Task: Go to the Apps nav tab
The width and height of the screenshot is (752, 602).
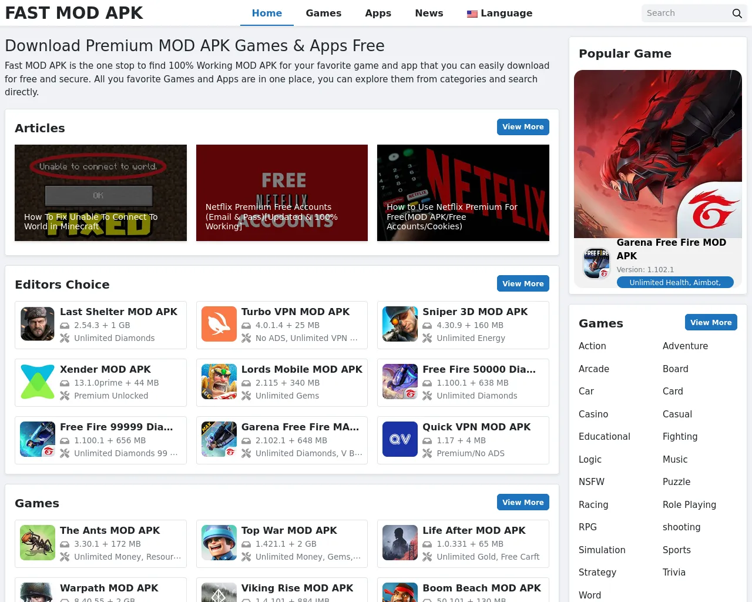Action: click(378, 13)
